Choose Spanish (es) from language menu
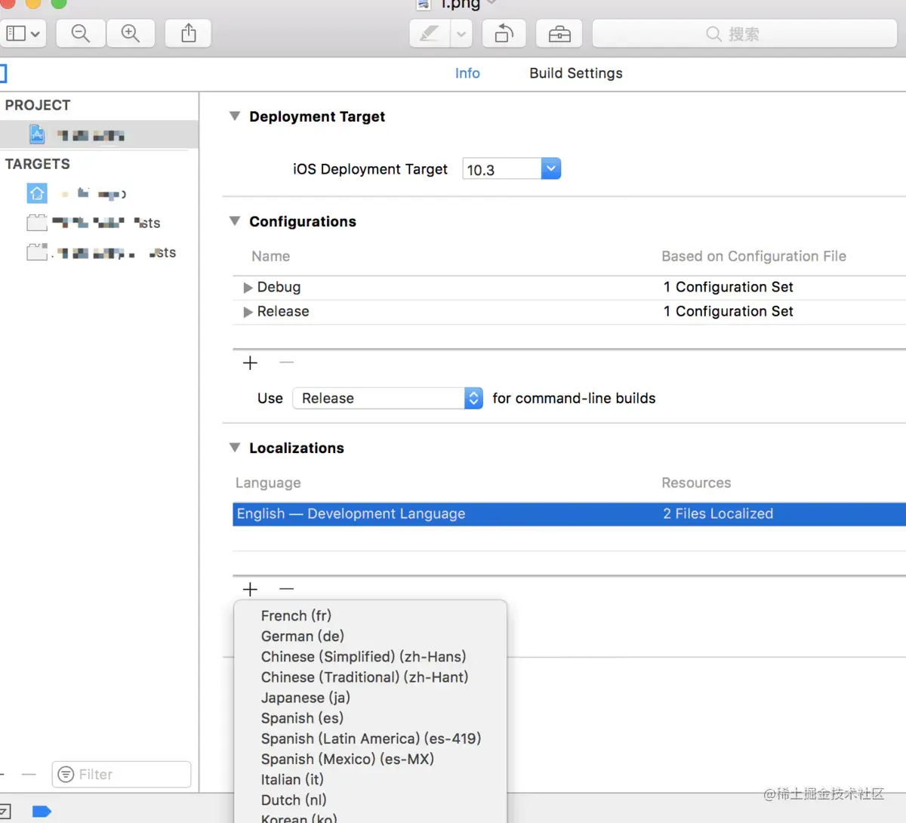The height and width of the screenshot is (823, 906). pyautogui.click(x=371, y=718)
